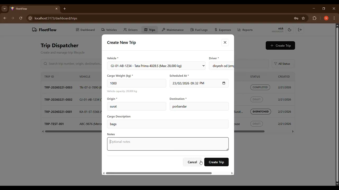Click the search magnifier icon
The width and height of the screenshot is (339, 190).
pyautogui.click(x=45, y=64)
